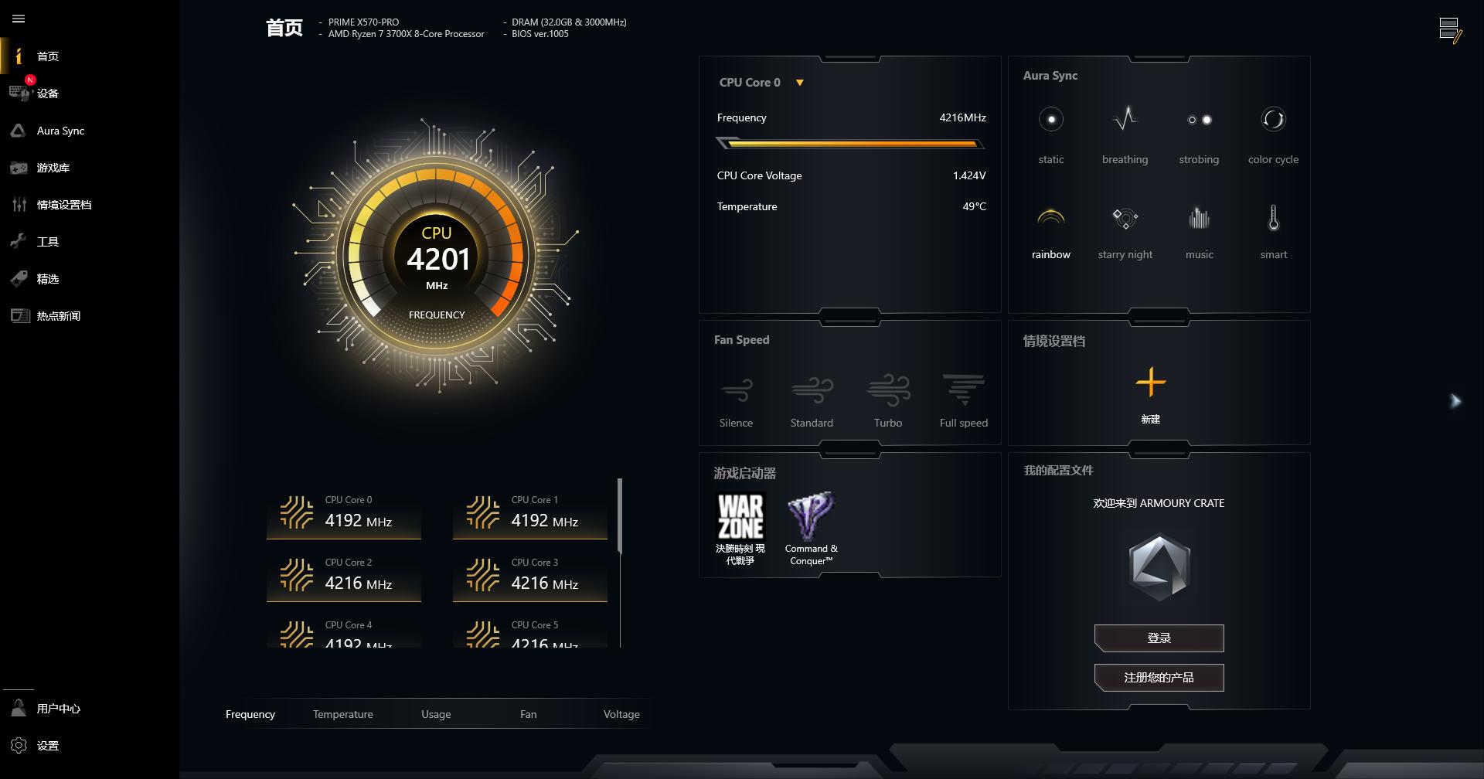
Task: Click the ARMOURY CRATE logo emblem
Action: coord(1159,567)
